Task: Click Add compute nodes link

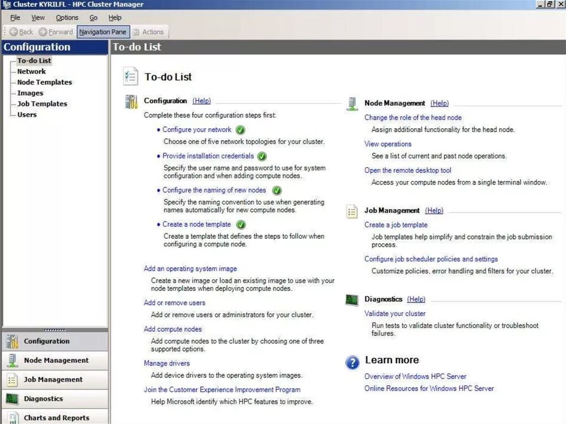Action: click(x=172, y=329)
